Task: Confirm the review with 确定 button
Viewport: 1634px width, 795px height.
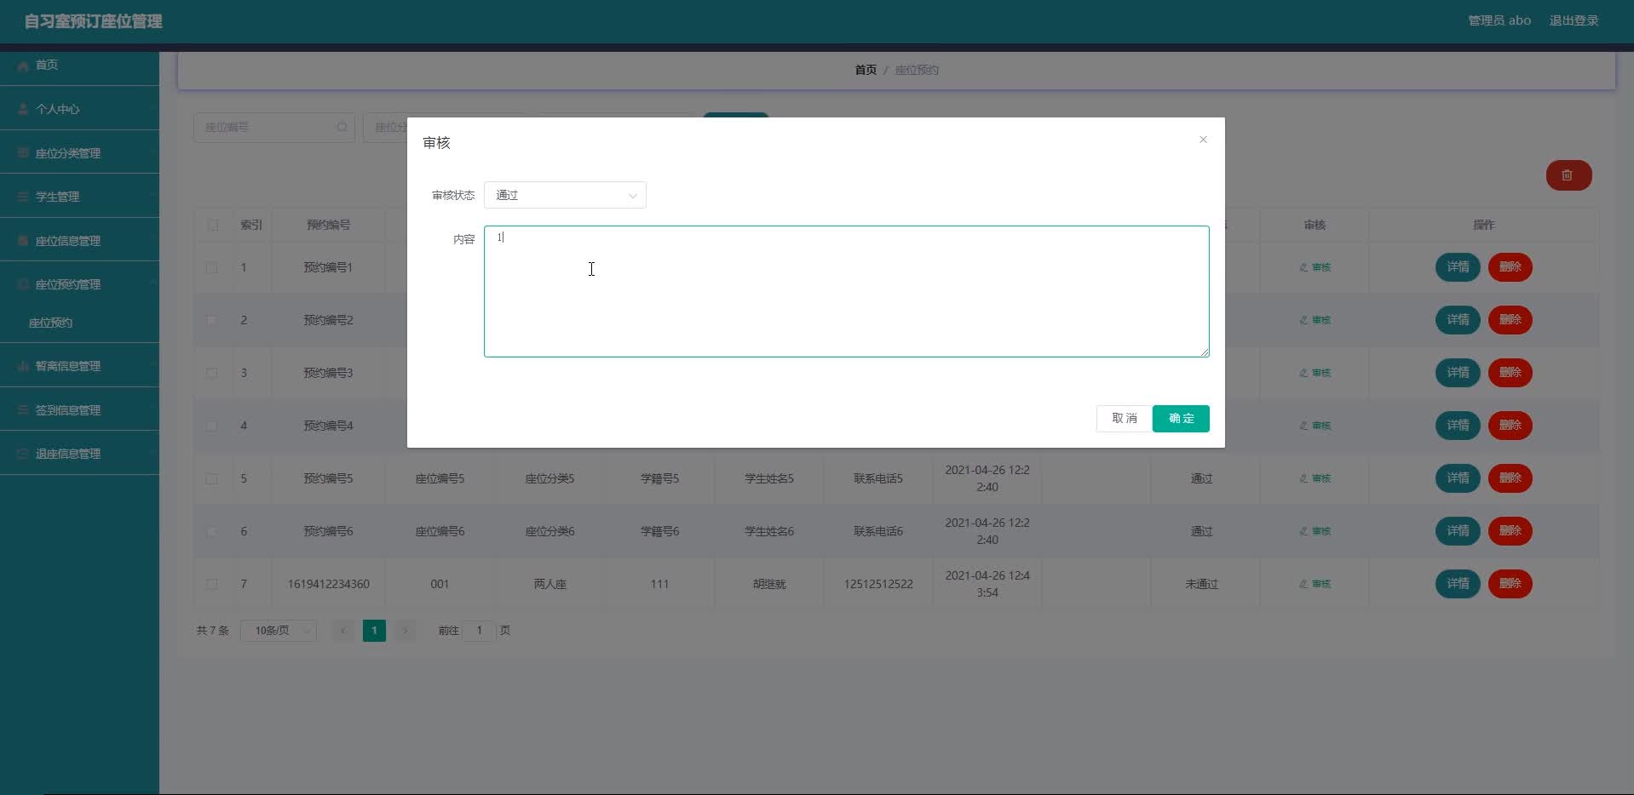Action: pos(1181,419)
